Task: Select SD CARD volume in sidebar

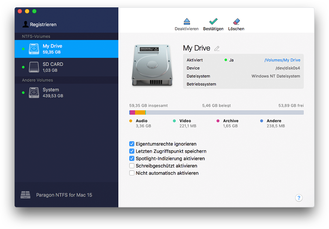Action: click(66, 67)
